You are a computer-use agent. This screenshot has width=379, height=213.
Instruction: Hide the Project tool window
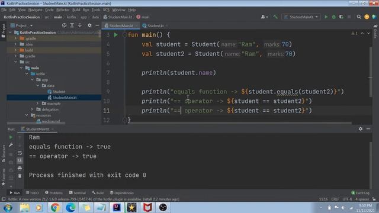(97, 25)
